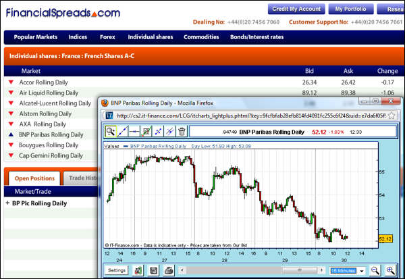This screenshot has width=405, height=279.
Task: Open the indicators tool with chart graphic icon
Action: pyautogui.click(x=146, y=131)
